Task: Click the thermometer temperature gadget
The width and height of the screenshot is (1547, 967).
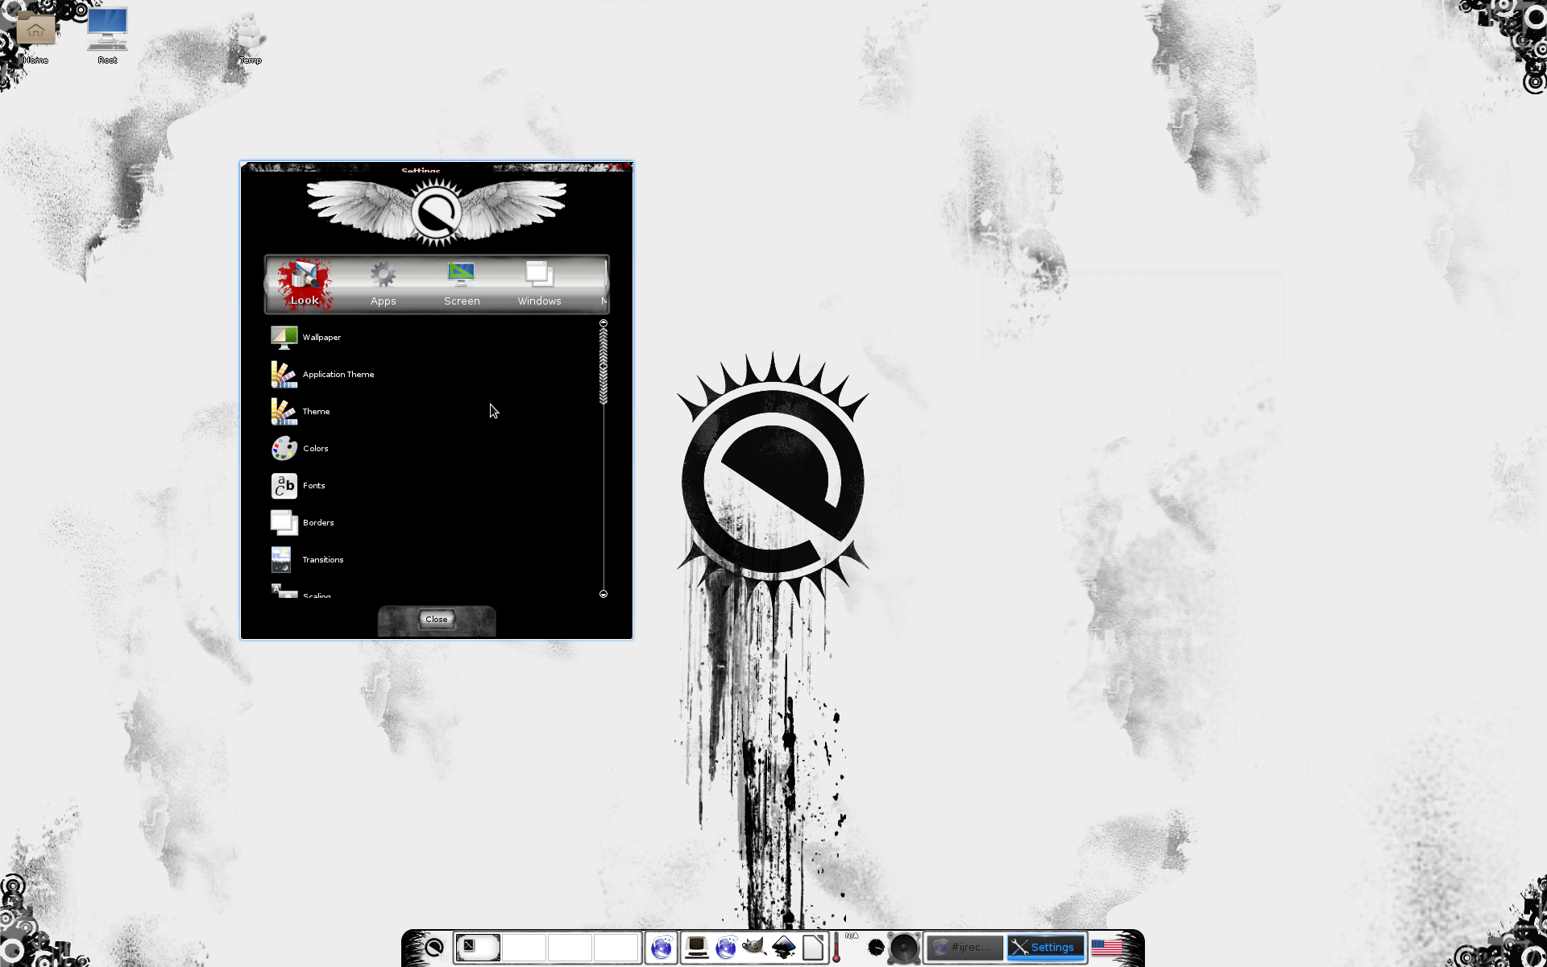Action: [x=837, y=947]
